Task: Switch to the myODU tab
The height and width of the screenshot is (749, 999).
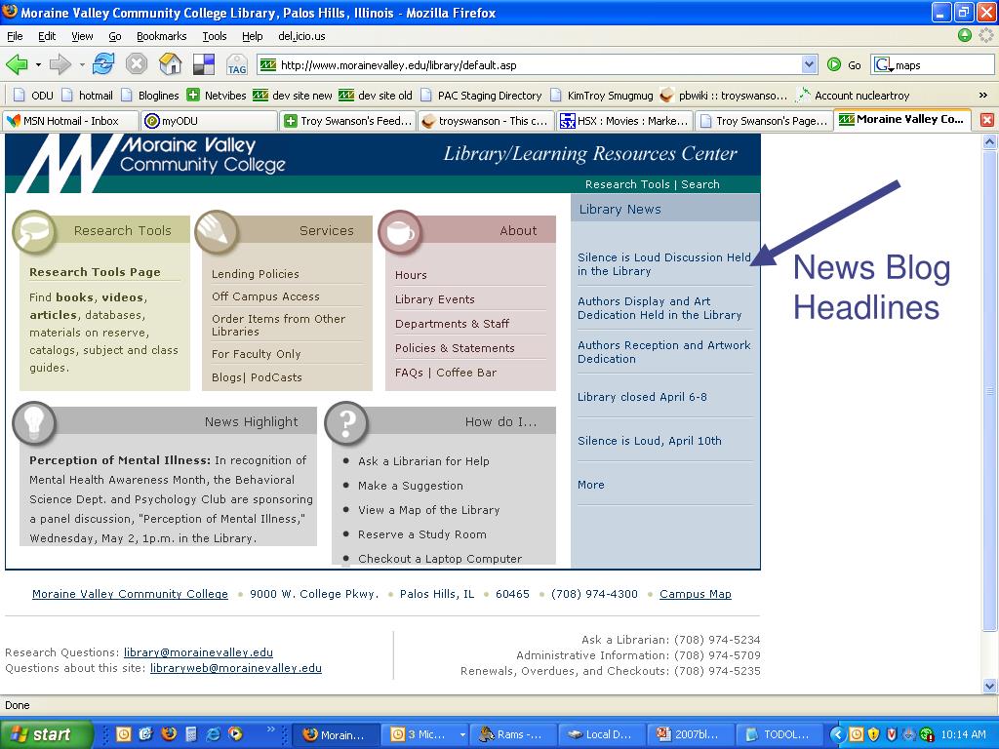Action: (x=209, y=120)
